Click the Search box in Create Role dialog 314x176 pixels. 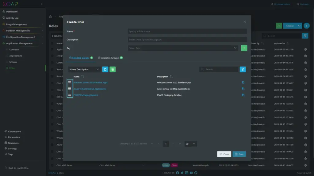pos(219,69)
